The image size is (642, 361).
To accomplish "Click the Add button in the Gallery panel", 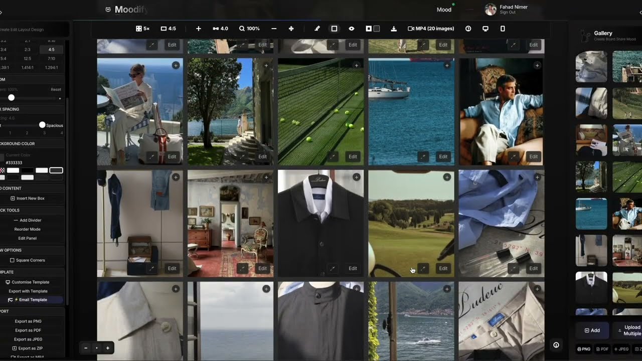I will pos(592,330).
